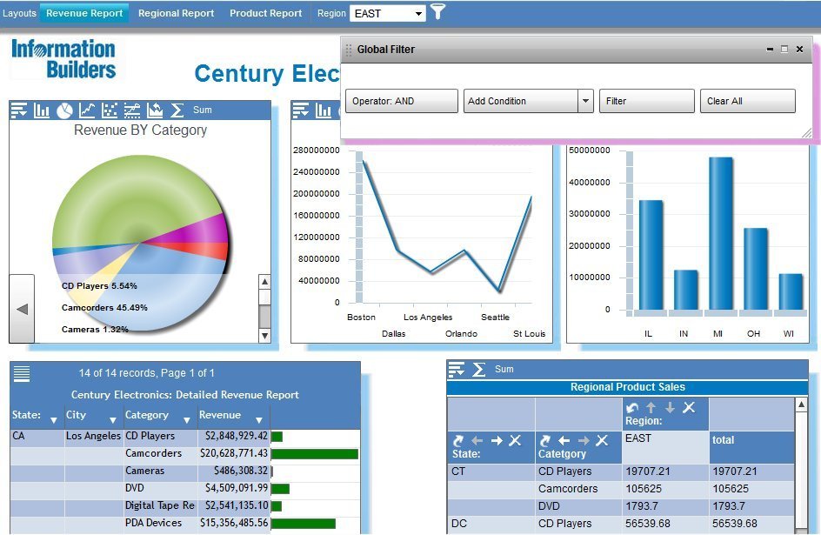Move State field right
The width and height of the screenshot is (821, 535).
point(497,441)
